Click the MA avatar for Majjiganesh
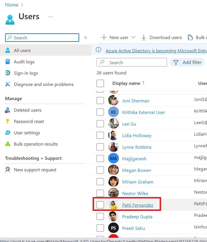 tap(113, 159)
